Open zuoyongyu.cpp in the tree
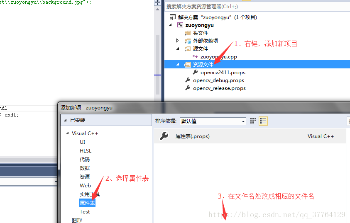The image size is (350, 223). 218,57
